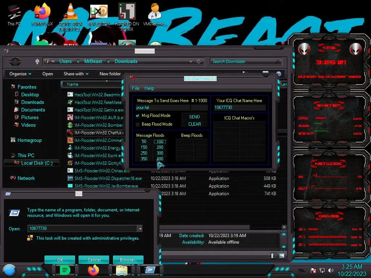Switch Explorer to large icons view
The image size is (371, 278).
(x=282, y=256)
